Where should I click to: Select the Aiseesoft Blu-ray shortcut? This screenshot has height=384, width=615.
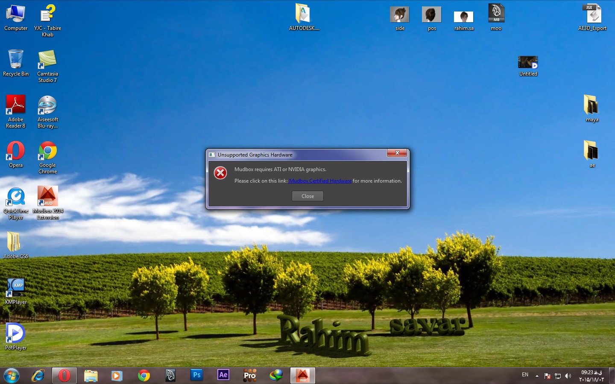tap(48, 112)
